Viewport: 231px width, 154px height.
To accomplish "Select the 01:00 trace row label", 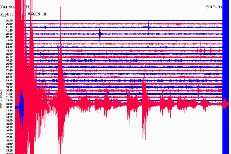I will pyautogui.click(x=9, y=27).
